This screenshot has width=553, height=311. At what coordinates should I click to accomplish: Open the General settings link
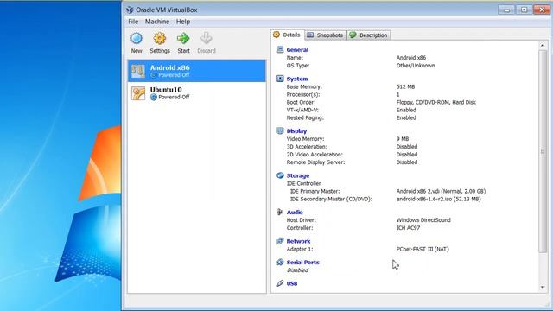(x=297, y=50)
